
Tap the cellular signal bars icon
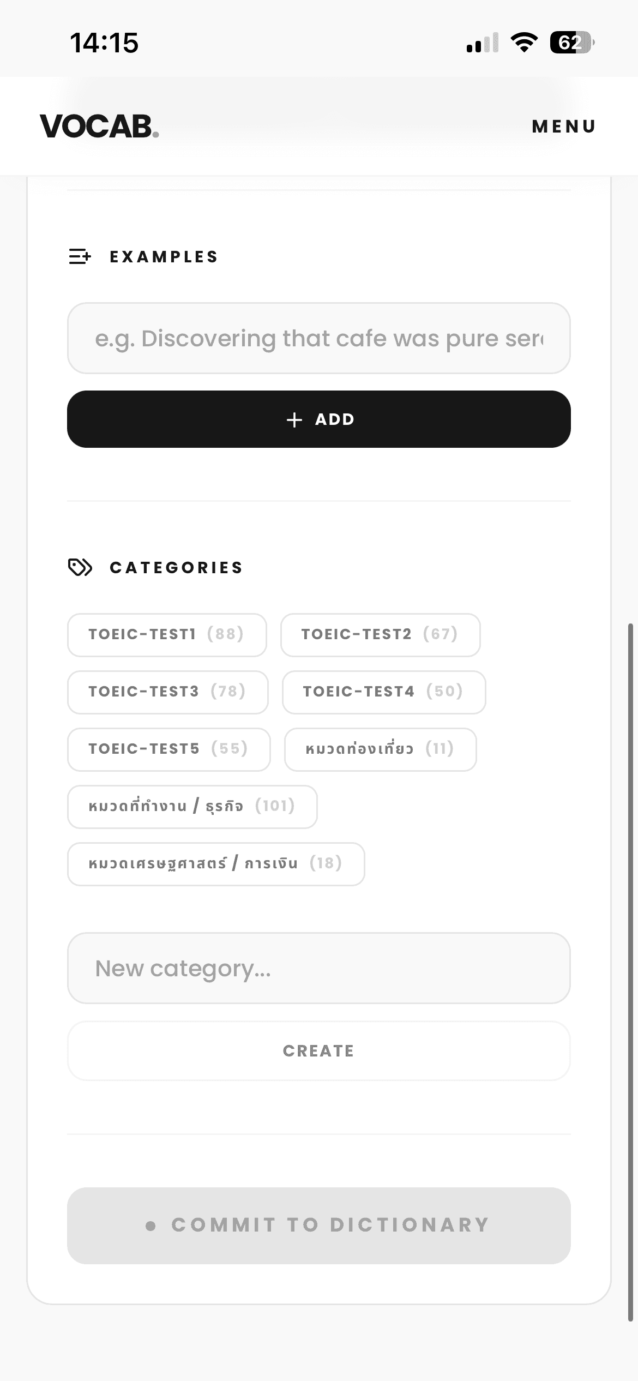pyautogui.click(x=482, y=43)
